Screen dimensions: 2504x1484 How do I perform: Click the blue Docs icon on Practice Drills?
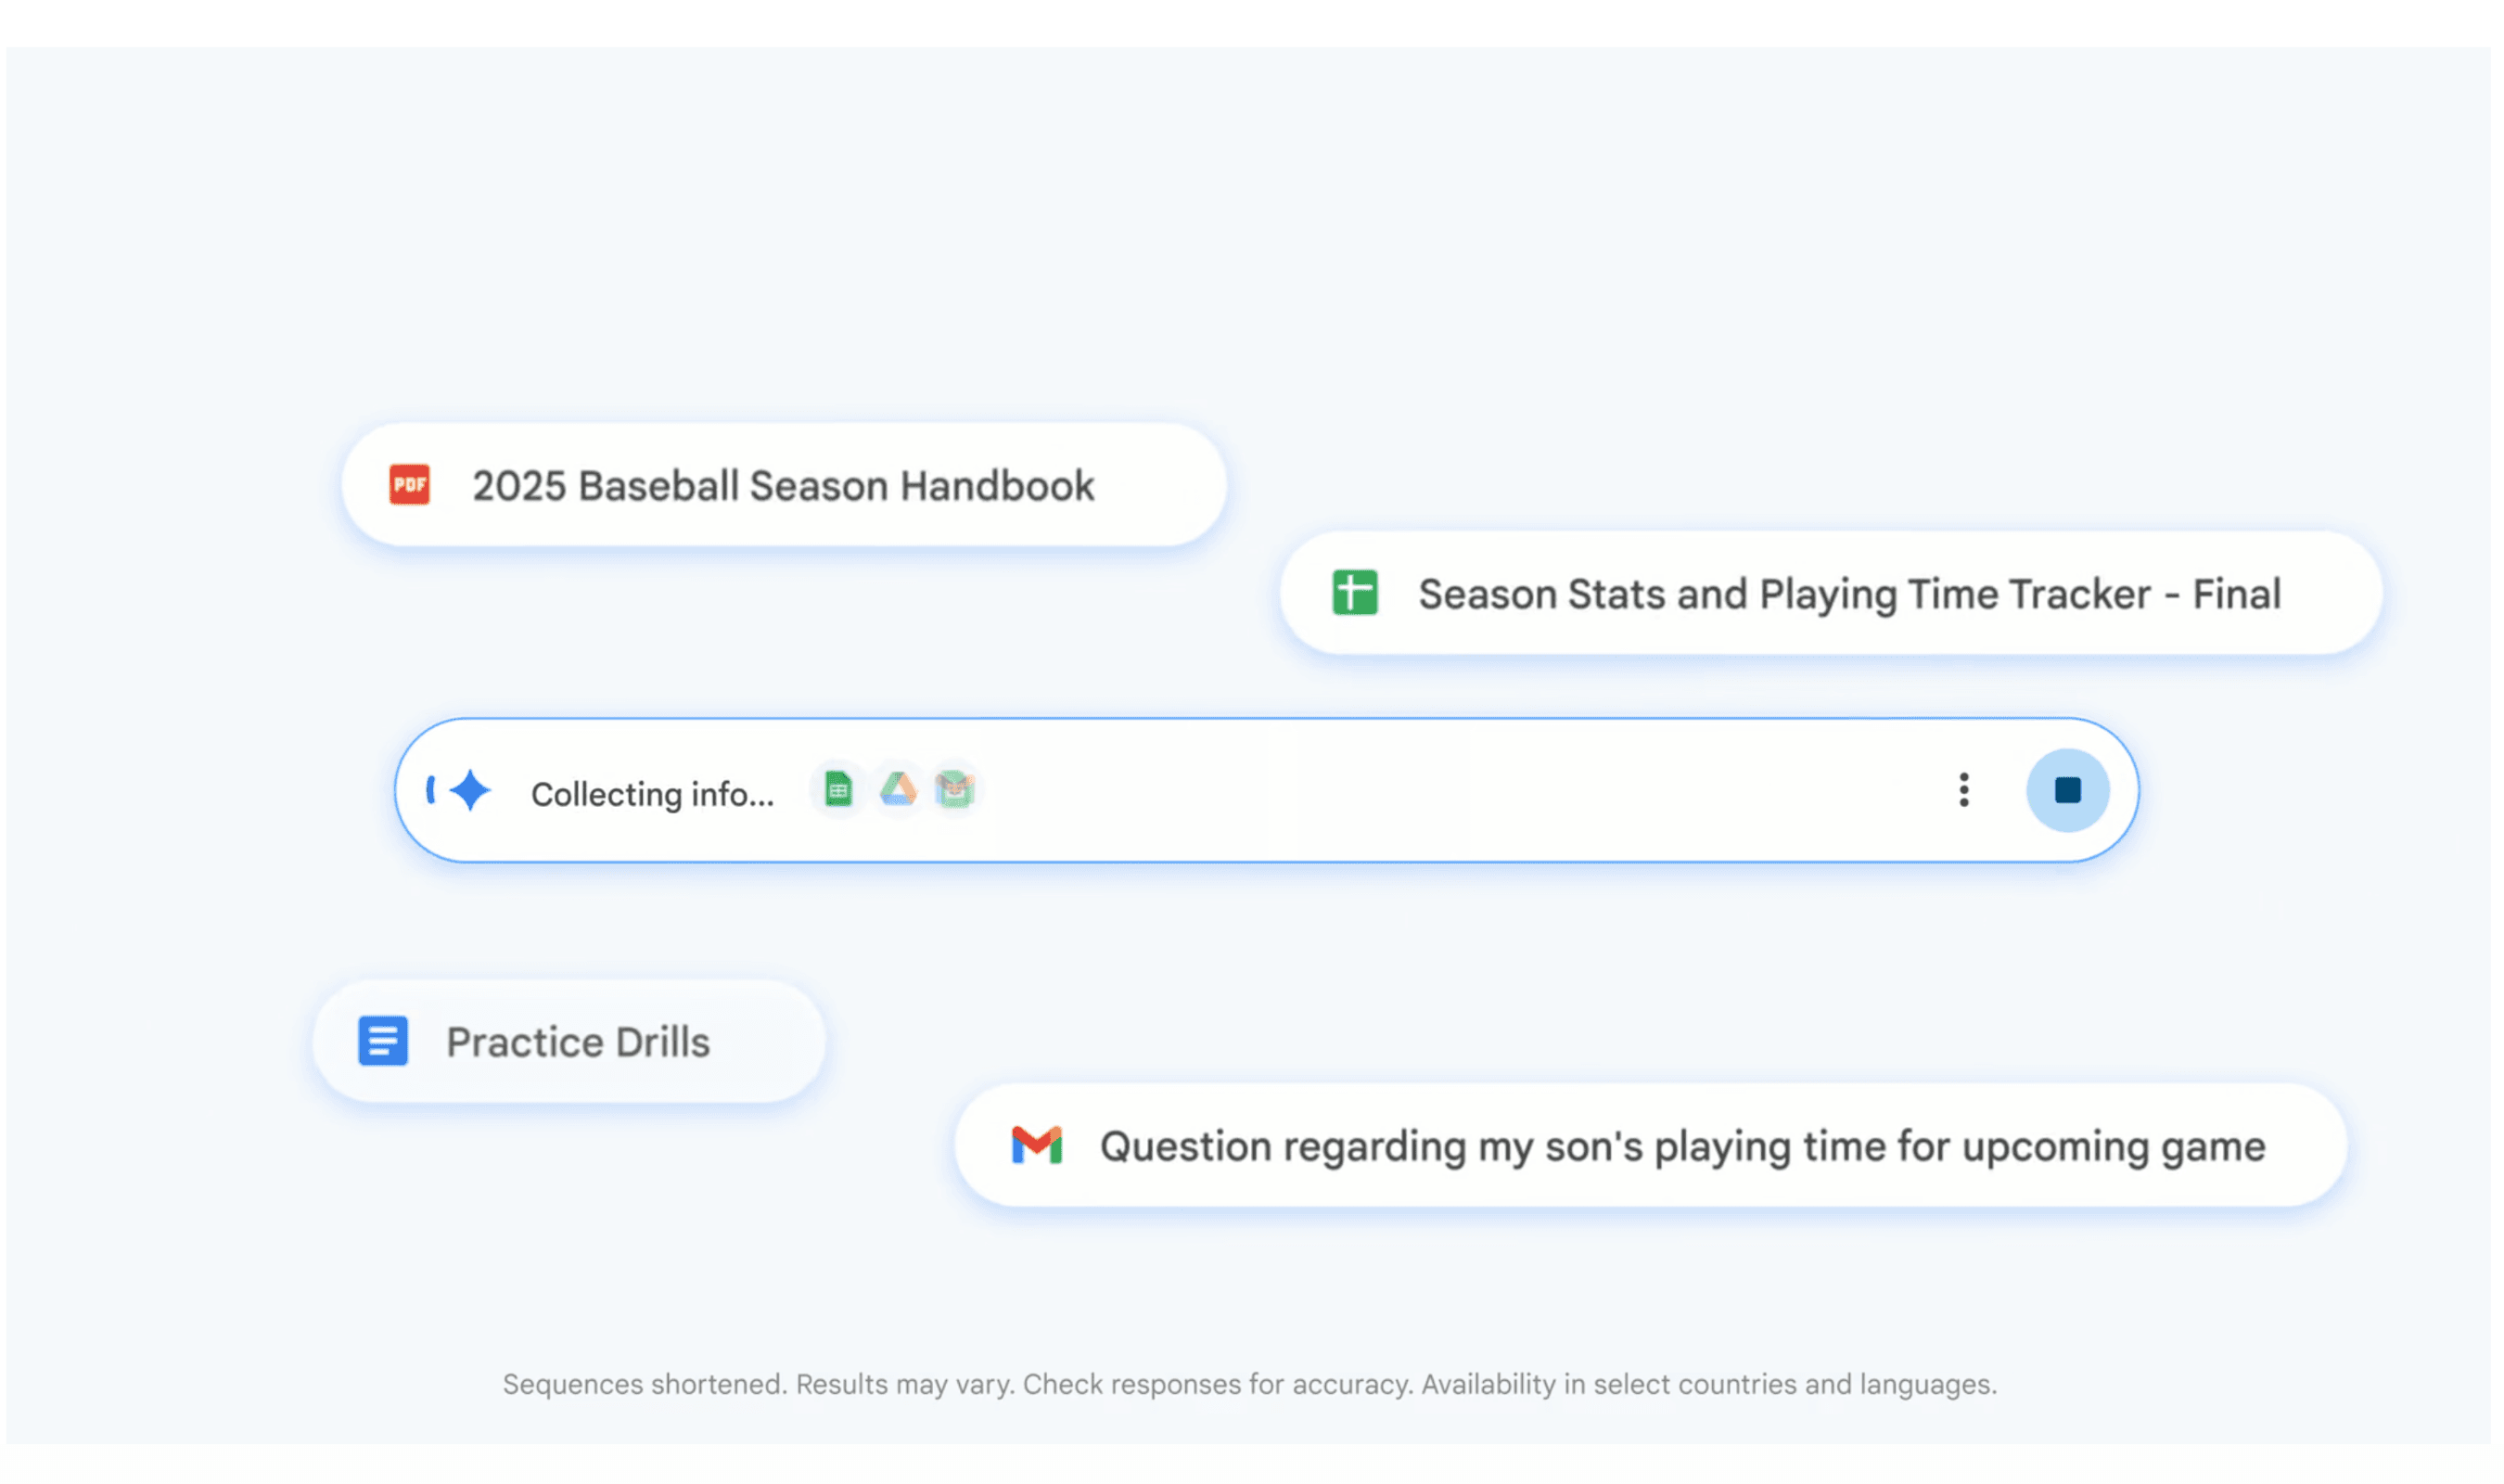[383, 1042]
